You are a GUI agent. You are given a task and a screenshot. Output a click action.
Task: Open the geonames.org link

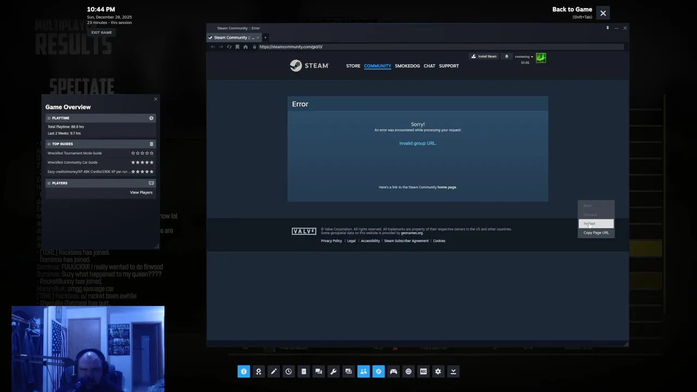point(412,233)
